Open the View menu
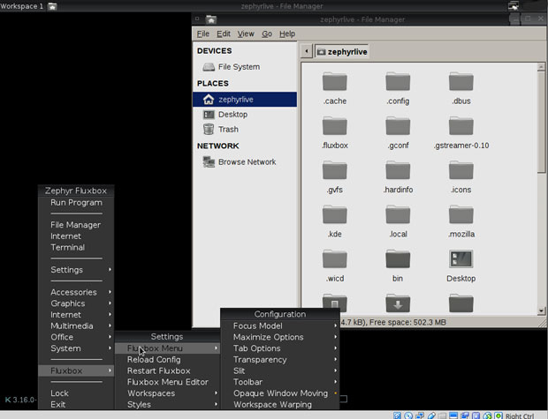The image size is (548, 419). click(244, 34)
